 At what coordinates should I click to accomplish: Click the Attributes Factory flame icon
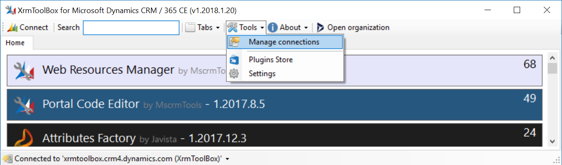click(x=24, y=136)
